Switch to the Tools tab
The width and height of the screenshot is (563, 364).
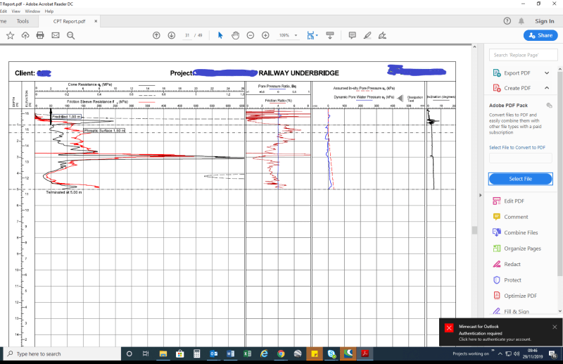23,21
